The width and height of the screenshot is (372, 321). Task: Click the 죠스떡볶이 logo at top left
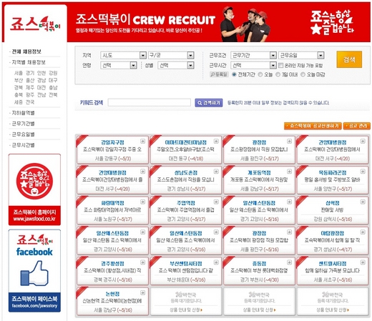[x=35, y=24]
